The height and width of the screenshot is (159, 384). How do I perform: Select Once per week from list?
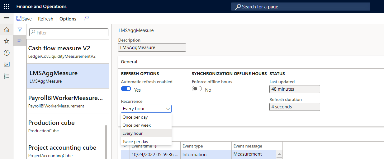click(x=136, y=125)
